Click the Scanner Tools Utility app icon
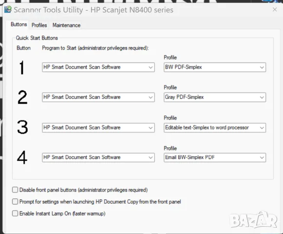 click(8, 9)
